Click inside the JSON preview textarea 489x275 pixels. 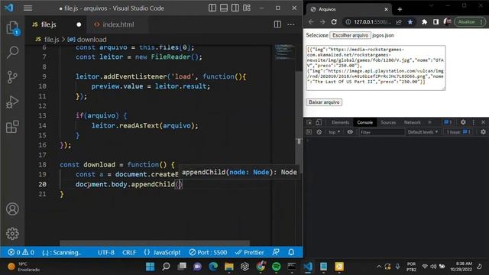(376, 68)
